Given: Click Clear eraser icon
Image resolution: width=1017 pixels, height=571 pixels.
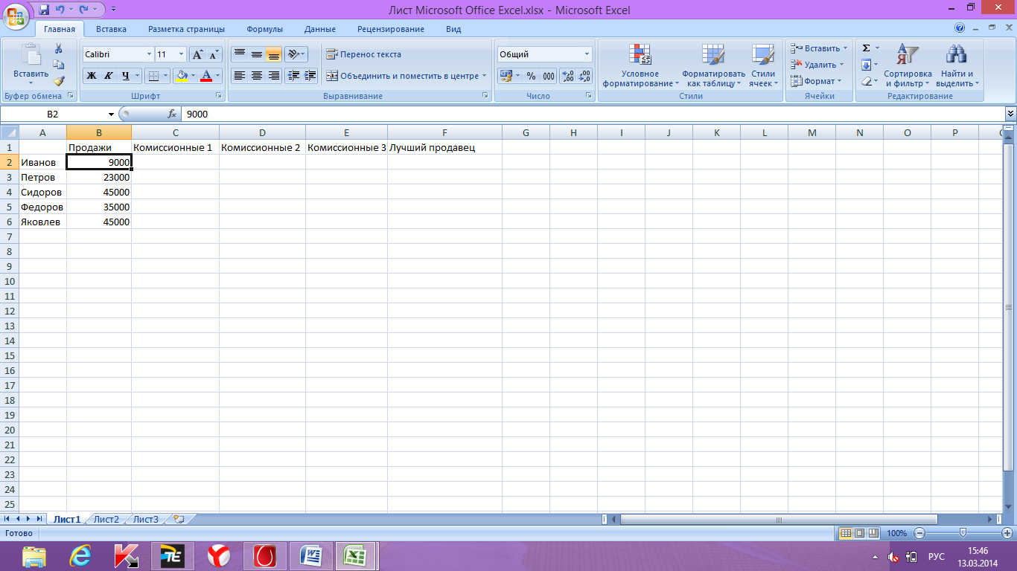Looking at the screenshot, I should (867, 81).
